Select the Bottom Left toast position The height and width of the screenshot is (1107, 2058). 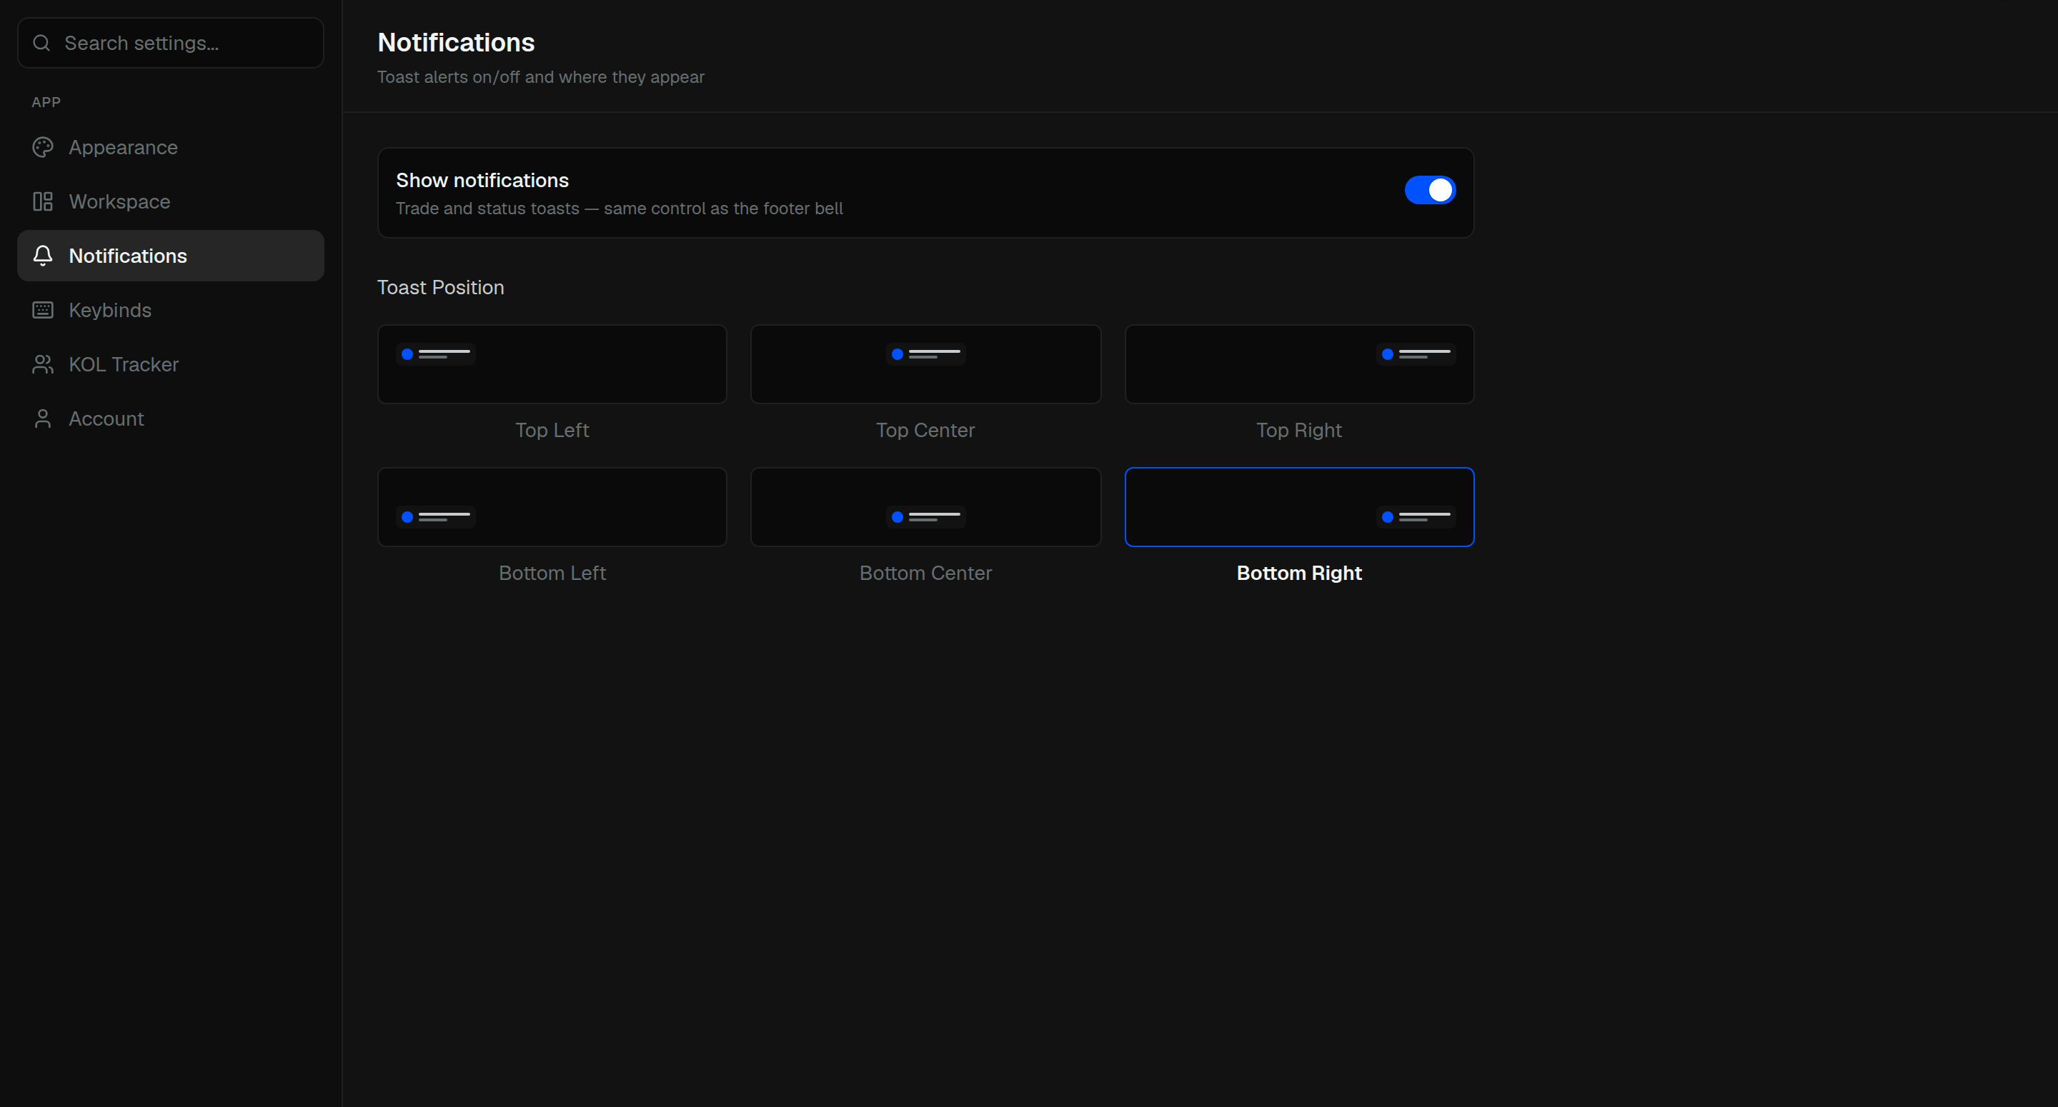coord(552,507)
